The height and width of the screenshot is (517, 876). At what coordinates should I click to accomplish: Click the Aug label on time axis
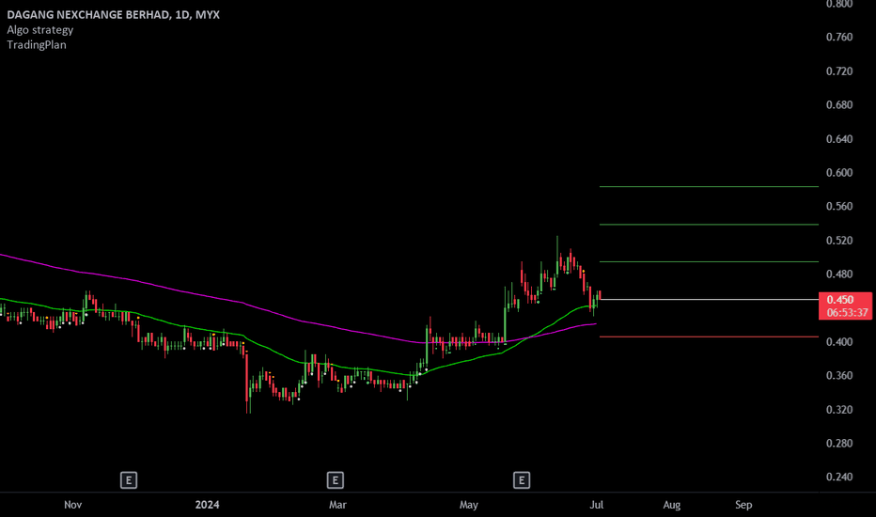671,505
